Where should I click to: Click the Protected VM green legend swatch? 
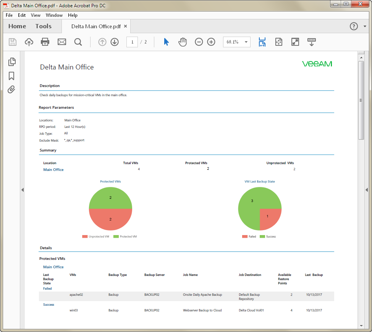(116, 237)
